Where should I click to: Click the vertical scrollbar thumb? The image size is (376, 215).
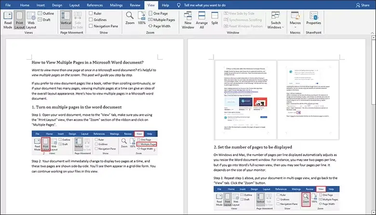click(x=374, y=72)
